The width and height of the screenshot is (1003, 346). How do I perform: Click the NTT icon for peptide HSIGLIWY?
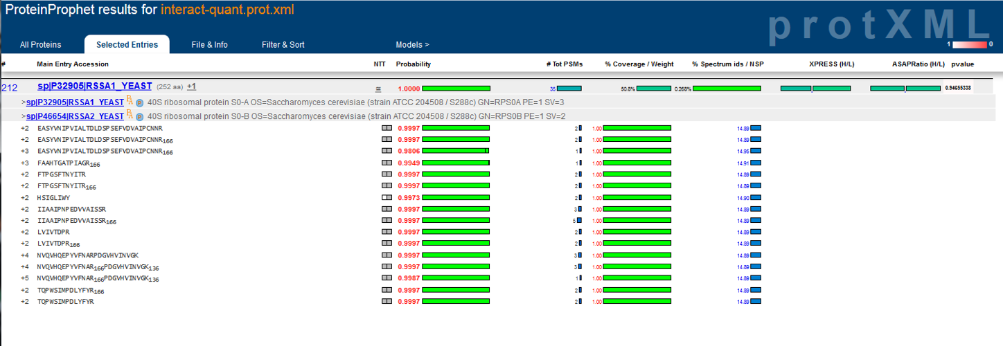[386, 198]
